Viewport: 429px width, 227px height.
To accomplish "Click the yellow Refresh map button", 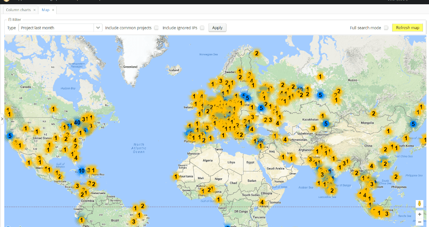I will coord(408,27).
